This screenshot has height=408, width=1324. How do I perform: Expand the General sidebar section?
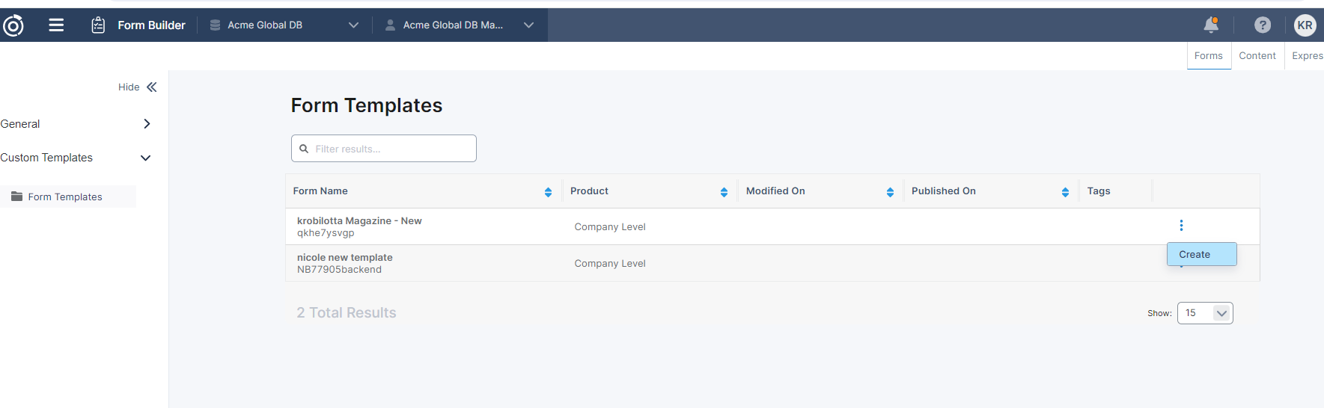pos(147,124)
